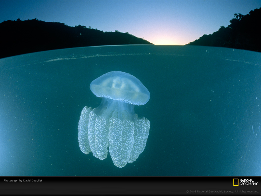This screenshot has height=196, width=261.
Task: Click the '© 2008 National Geographic Society' copyright line
Action: [x=222, y=192]
